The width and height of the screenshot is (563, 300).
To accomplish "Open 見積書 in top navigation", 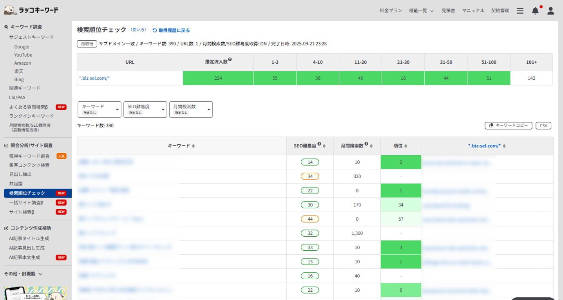I will [x=448, y=11].
